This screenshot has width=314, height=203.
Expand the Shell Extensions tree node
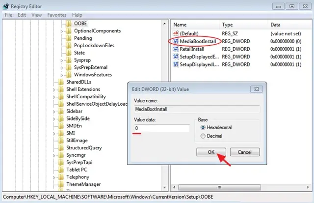(x=54, y=90)
